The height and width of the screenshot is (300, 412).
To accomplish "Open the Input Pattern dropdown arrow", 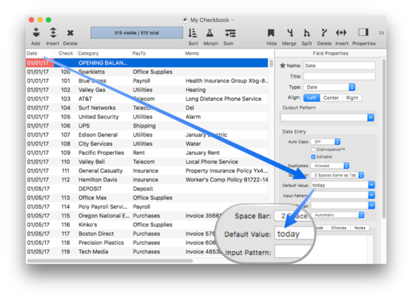I will tap(371, 195).
